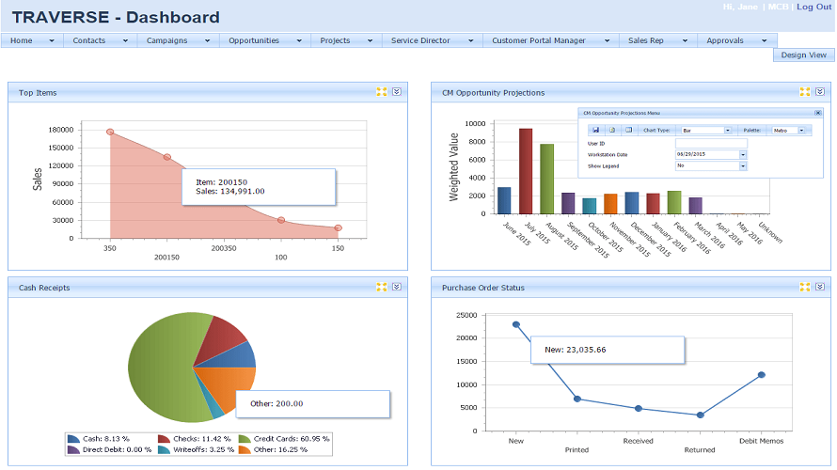Click the Design View button

[x=803, y=55]
